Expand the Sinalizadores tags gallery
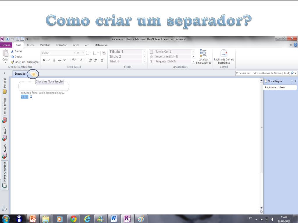This screenshot has height=223, width=298. coord(193,62)
